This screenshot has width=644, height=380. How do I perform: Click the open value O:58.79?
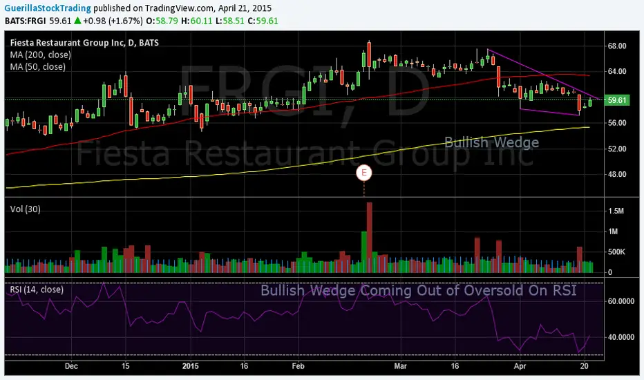pyautogui.click(x=162, y=21)
